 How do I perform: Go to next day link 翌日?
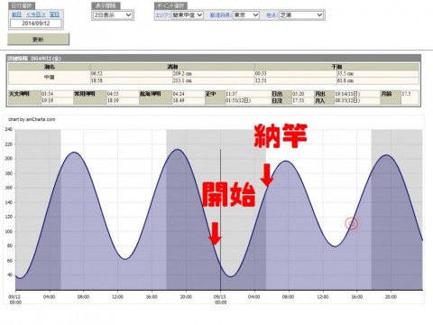[x=54, y=14]
